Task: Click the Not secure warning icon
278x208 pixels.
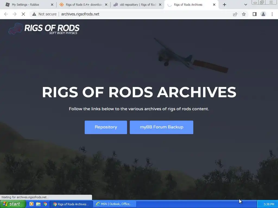Action: [x=34, y=14]
